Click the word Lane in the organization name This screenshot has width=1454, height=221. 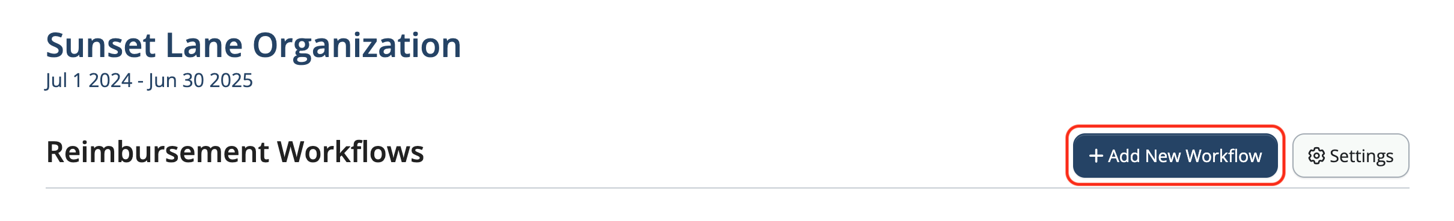[204, 45]
